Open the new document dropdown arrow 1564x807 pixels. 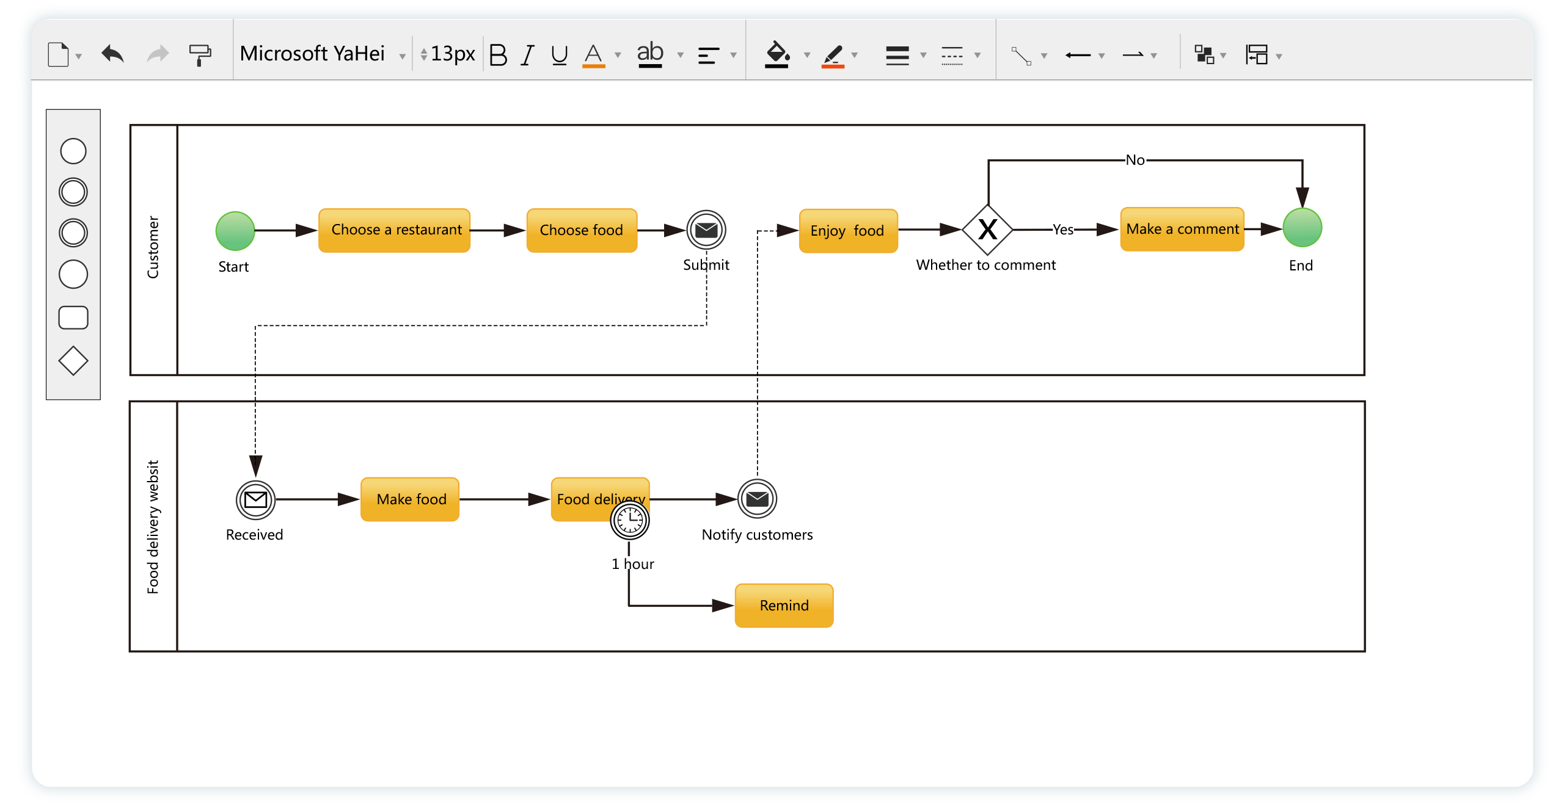coord(79,56)
